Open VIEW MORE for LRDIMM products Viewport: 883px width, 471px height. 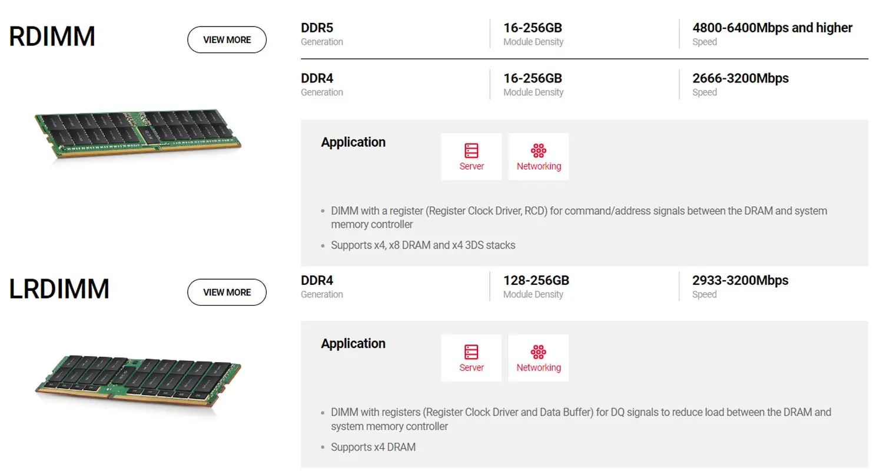click(x=227, y=292)
